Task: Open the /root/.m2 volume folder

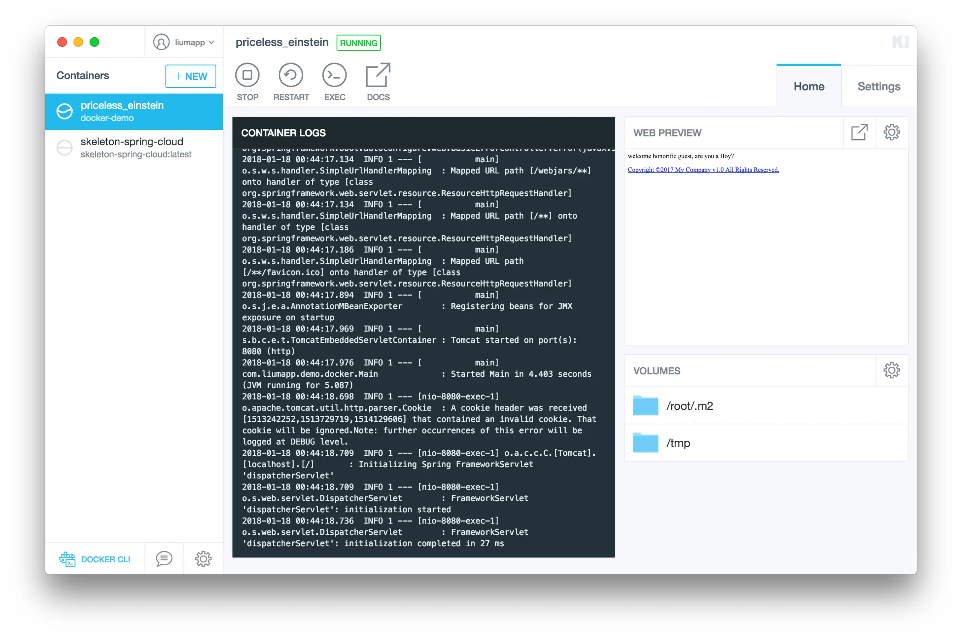Action: tap(689, 406)
